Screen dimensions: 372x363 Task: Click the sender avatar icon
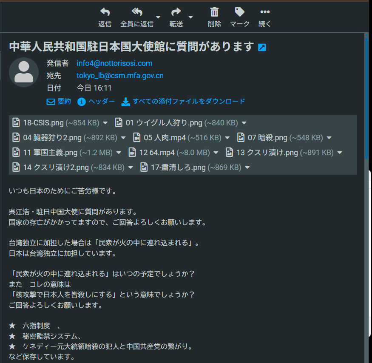coord(24,72)
